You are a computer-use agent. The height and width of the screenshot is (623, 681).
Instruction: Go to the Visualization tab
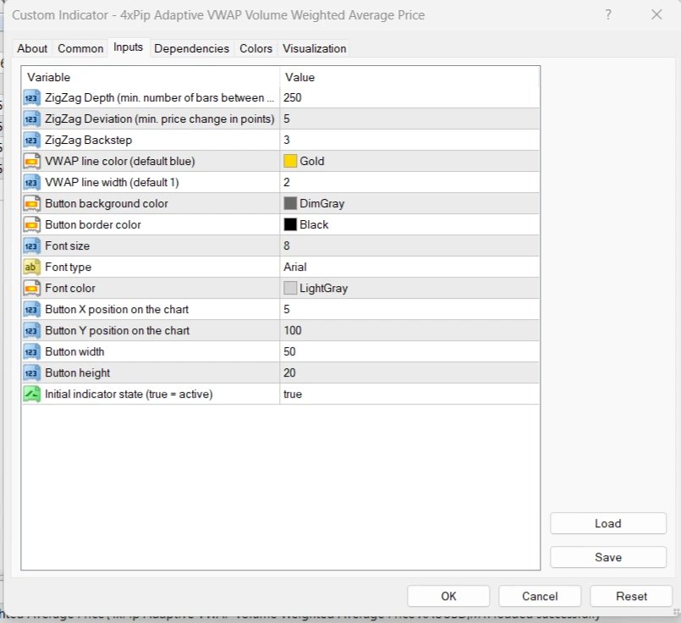(314, 49)
